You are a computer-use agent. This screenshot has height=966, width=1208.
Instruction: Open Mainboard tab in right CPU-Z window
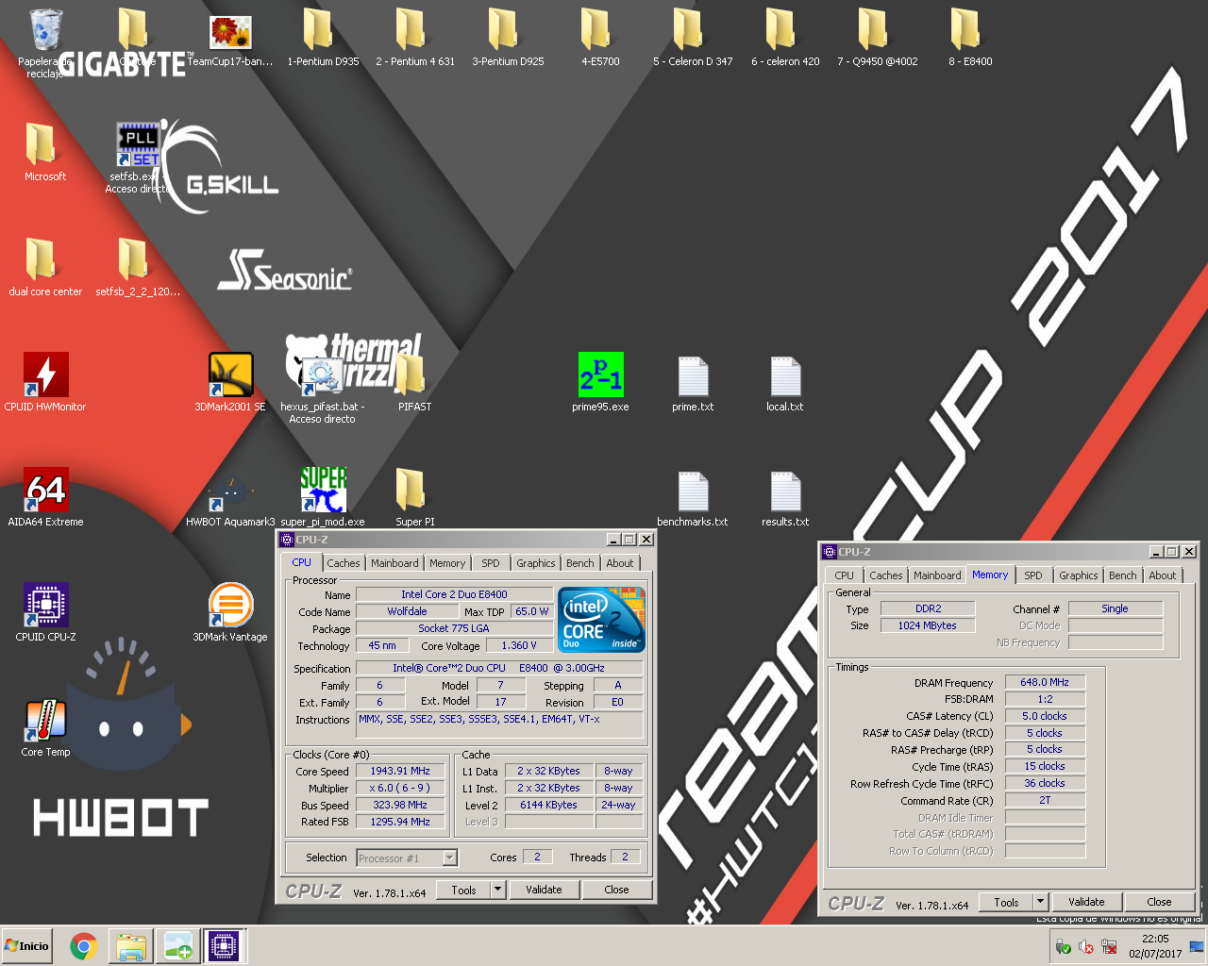[937, 575]
